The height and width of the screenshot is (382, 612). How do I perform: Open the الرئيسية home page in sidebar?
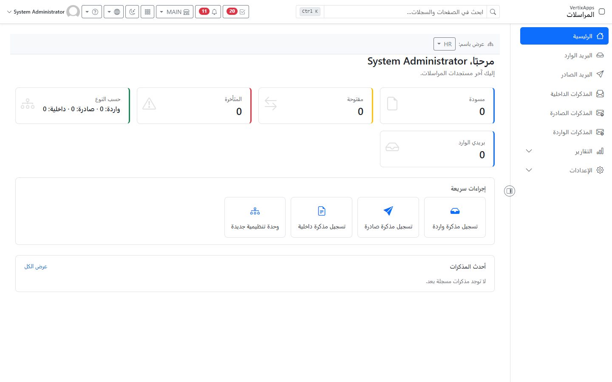[x=564, y=36]
